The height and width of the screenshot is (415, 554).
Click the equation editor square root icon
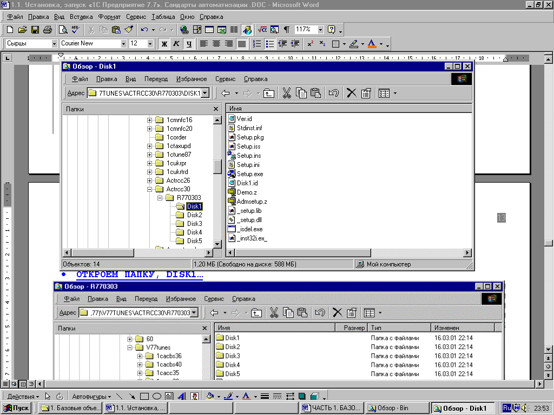[x=262, y=30]
